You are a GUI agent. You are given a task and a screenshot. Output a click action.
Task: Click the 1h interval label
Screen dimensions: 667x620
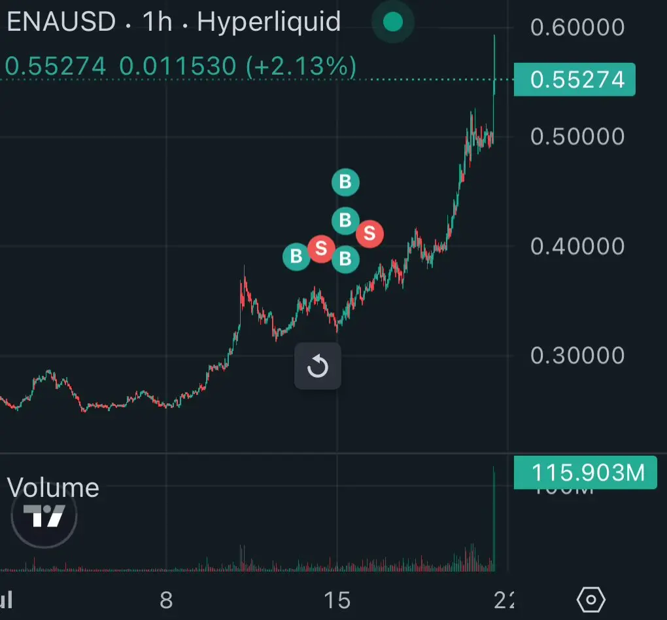click(158, 22)
